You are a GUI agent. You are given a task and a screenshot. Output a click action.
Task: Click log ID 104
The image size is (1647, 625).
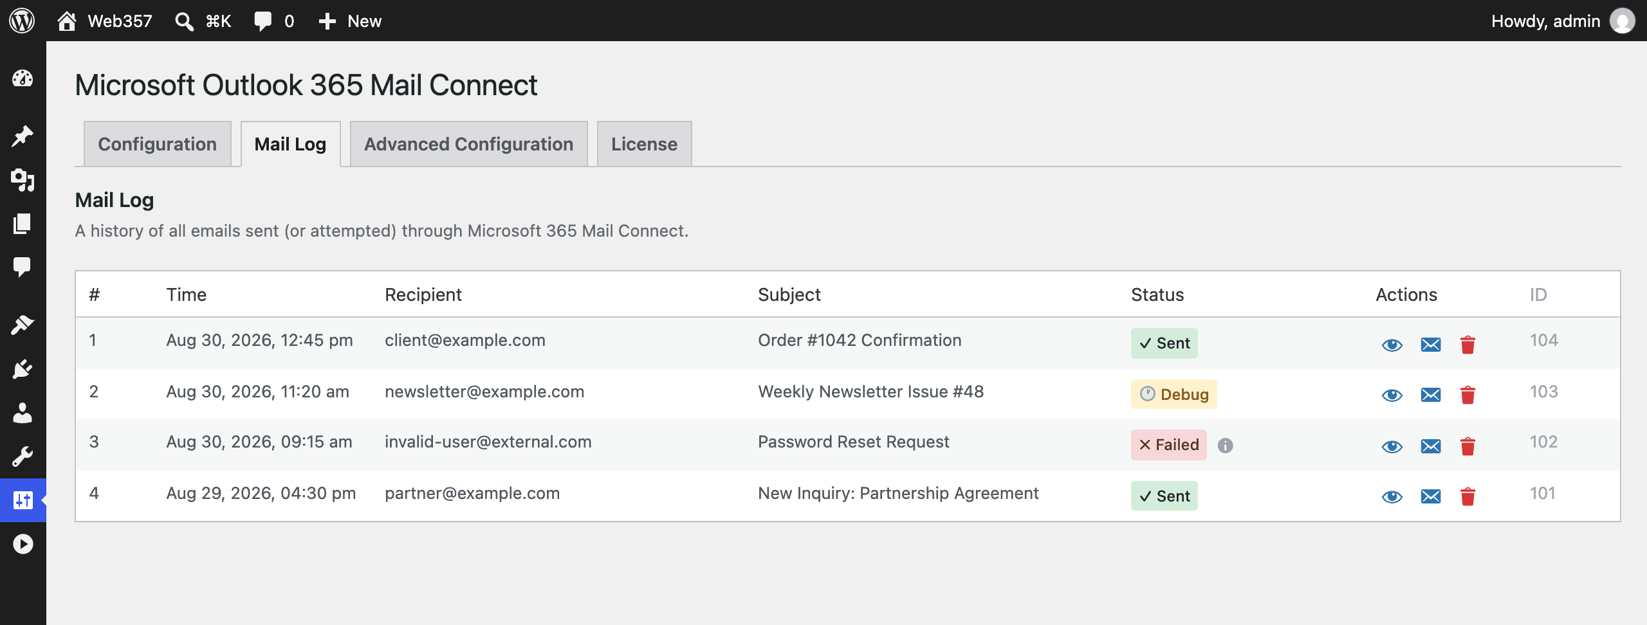pyautogui.click(x=1543, y=340)
